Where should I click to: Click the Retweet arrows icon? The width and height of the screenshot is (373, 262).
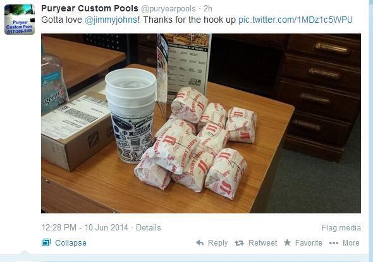[x=239, y=243]
